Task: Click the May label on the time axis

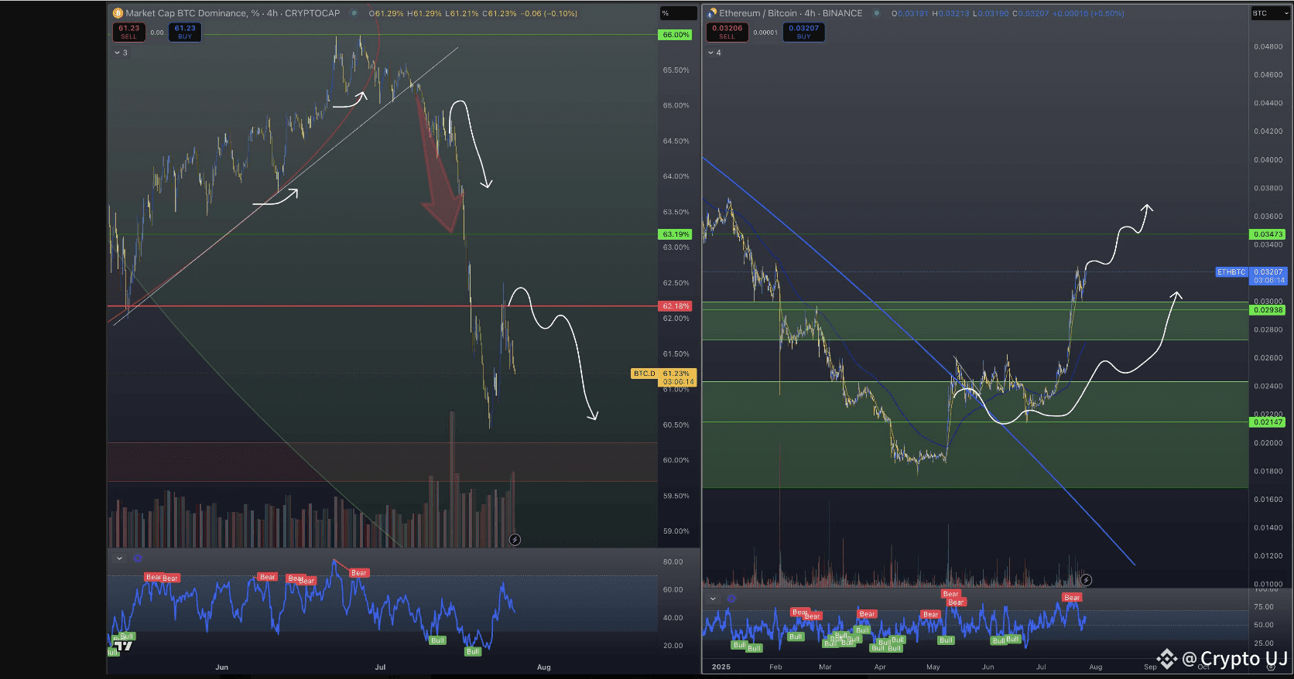Action: 933,667
